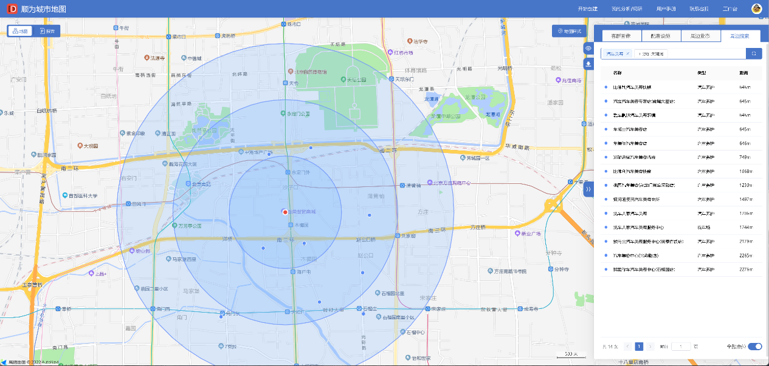Image resolution: width=769 pixels, height=366 pixels.
Task: Select the result row with distance 1706m
Action: (681, 213)
